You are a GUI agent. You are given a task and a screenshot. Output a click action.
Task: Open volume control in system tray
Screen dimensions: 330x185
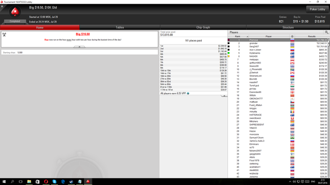point(294,182)
